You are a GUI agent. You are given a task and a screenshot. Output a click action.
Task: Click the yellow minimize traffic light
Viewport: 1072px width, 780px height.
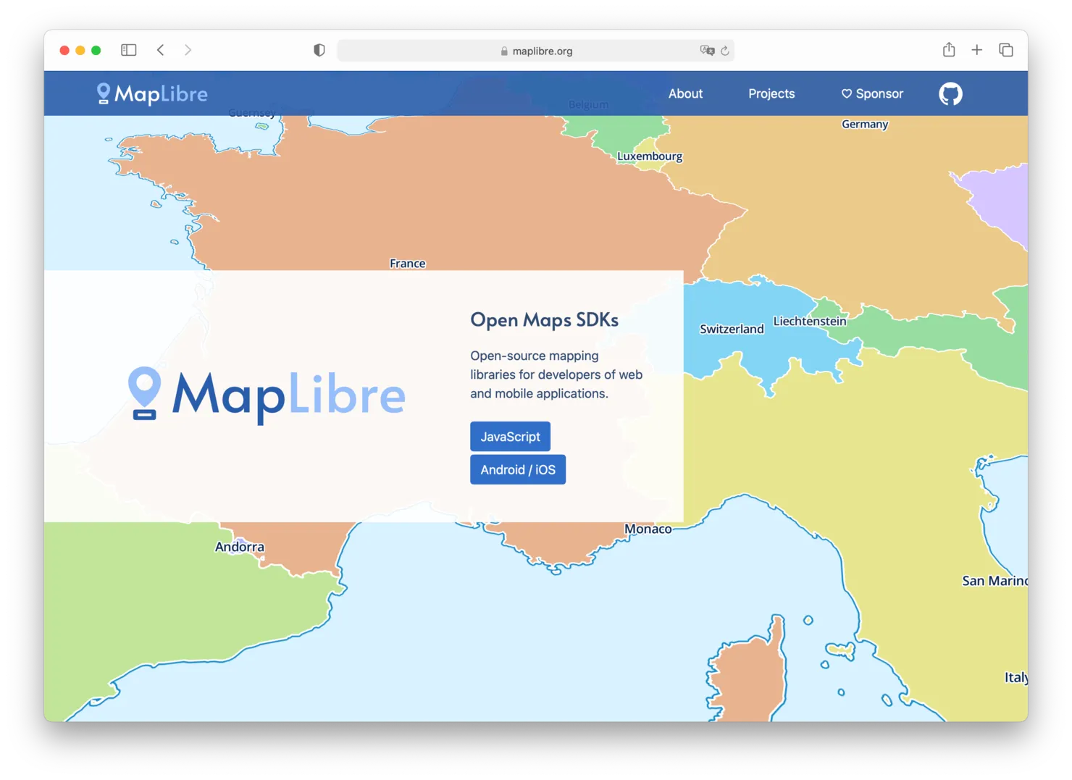[80, 50]
